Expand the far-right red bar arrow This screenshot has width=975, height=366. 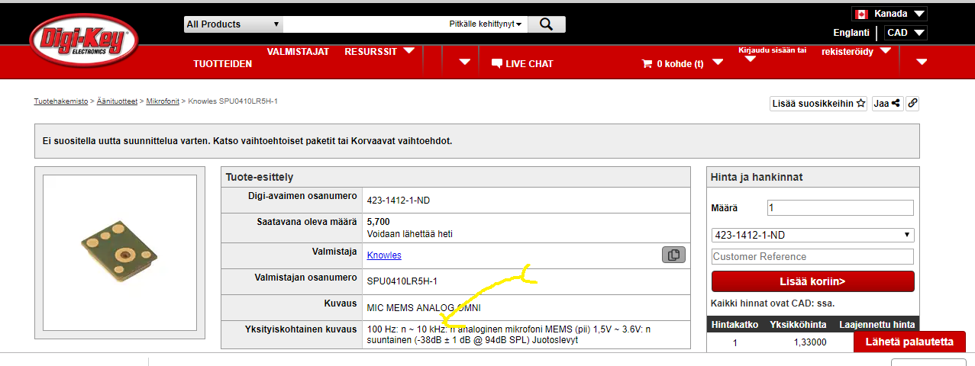[x=922, y=63]
